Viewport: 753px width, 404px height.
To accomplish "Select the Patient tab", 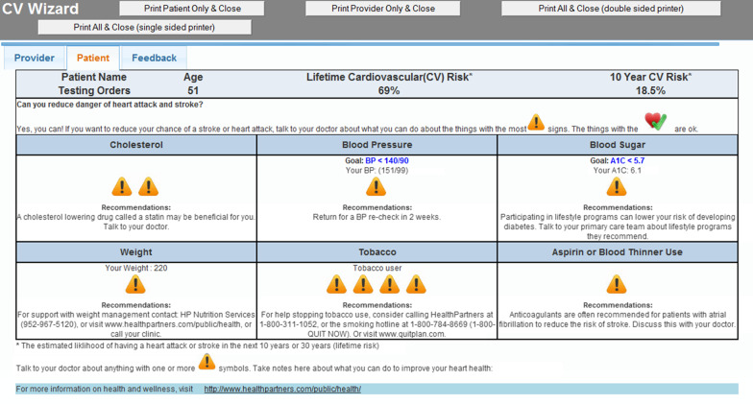I will click(x=93, y=59).
